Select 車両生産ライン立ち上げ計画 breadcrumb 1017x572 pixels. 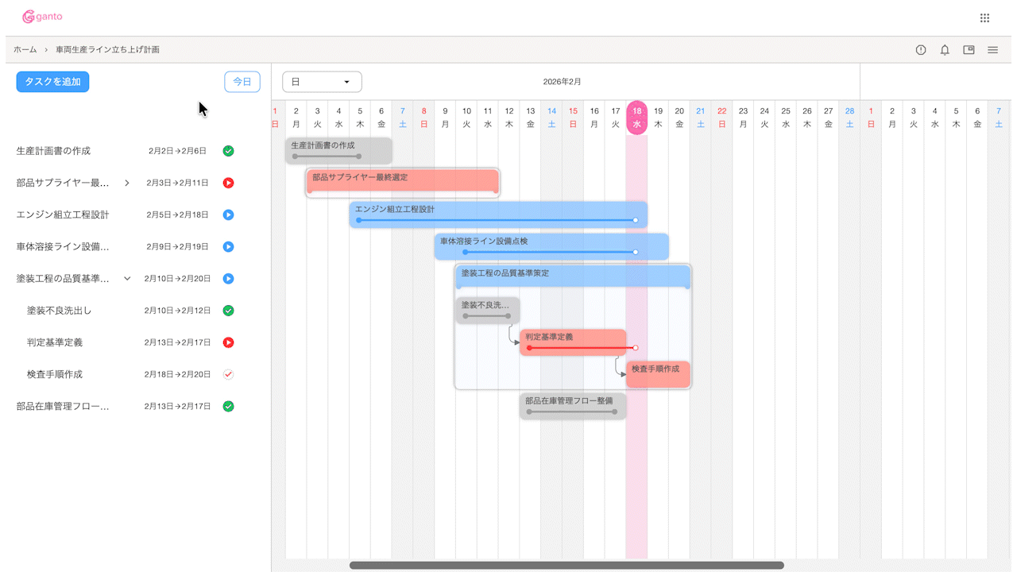tap(107, 49)
